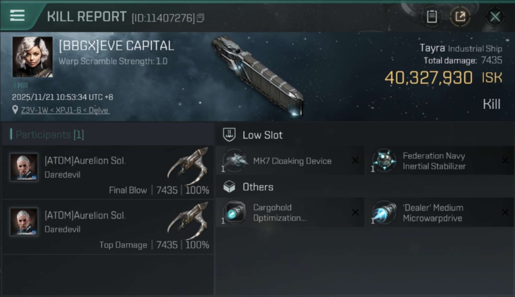Click Federation Navy Inertial Stabilizer icon
The height and width of the screenshot is (297, 515).
coord(384,161)
